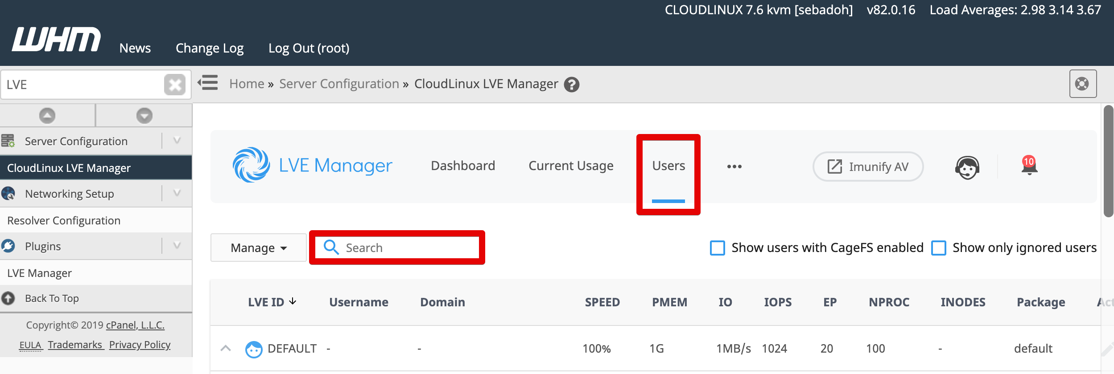Click the Back To Top label
The width and height of the screenshot is (1114, 374).
[x=52, y=298]
